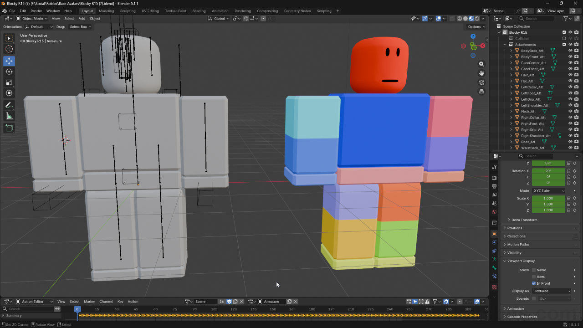Open the Add menu in viewport header

coord(82,19)
